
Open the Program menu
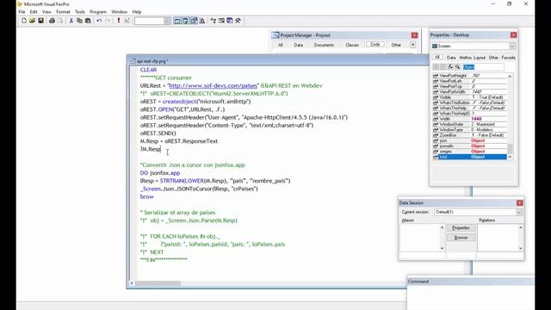pyautogui.click(x=98, y=12)
